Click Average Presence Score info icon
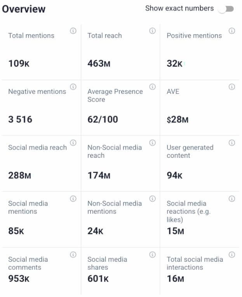The width and height of the screenshot is (242, 297). coord(153,87)
